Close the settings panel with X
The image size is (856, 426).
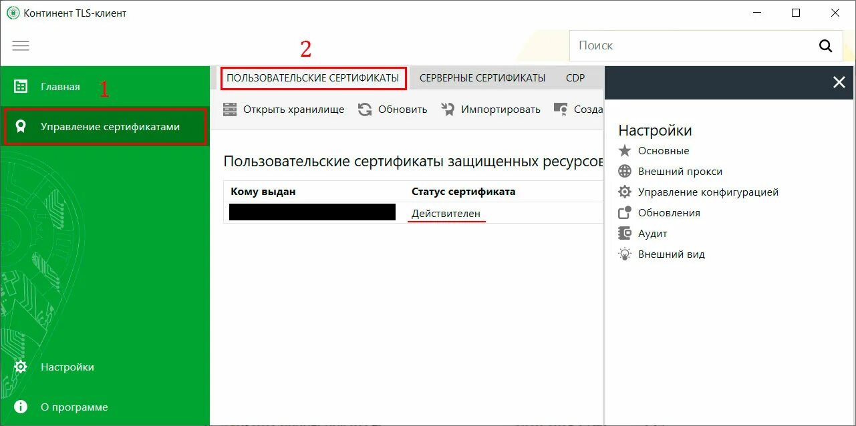tap(839, 82)
